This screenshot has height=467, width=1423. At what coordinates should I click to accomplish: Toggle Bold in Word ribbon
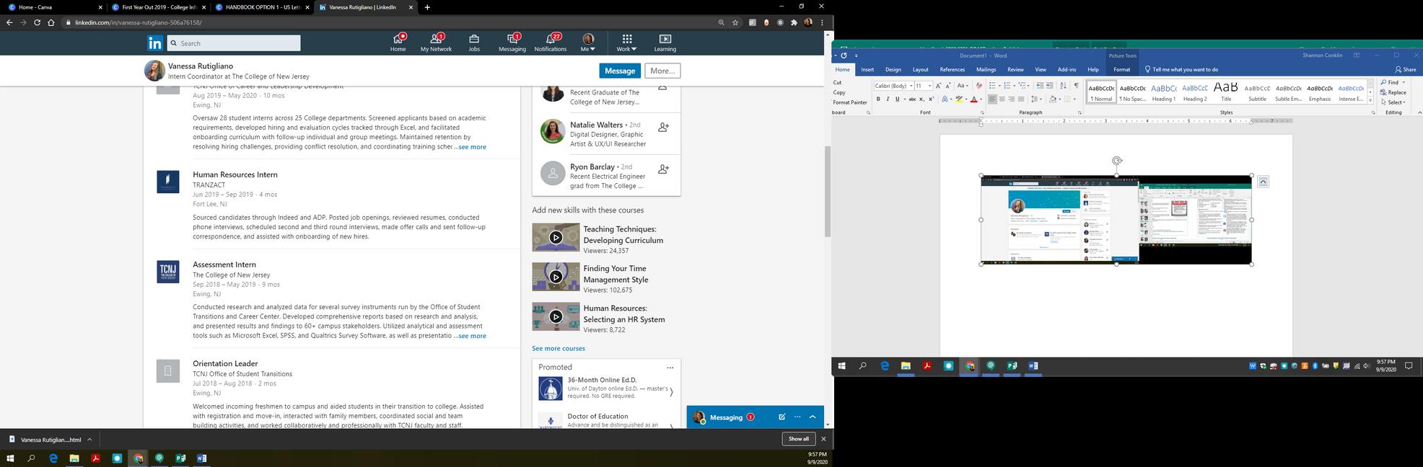click(x=878, y=99)
